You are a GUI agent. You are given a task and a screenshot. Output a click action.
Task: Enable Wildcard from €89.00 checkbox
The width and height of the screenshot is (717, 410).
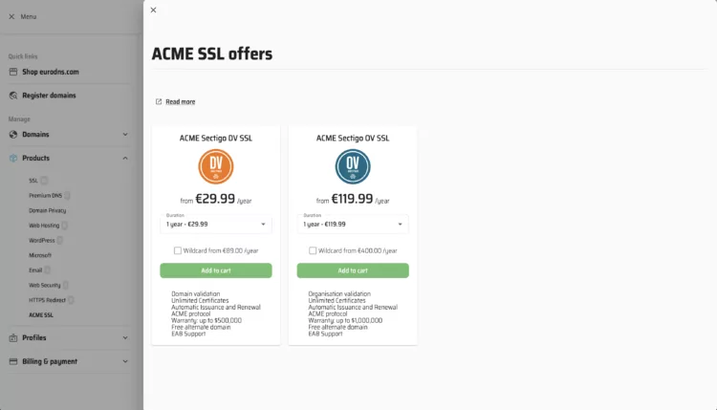[x=178, y=250]
